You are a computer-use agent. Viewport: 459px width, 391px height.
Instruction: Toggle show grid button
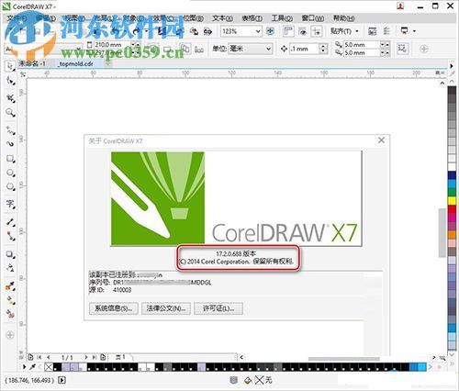[303, 31]
